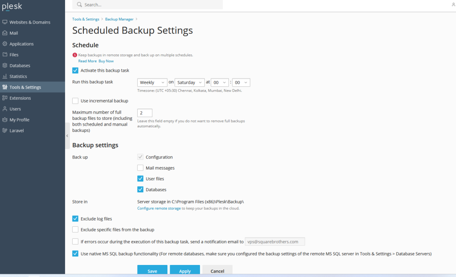Check the Mail messages backup option
Viewport: 456px width, 277px height.
tap(140, 168)
